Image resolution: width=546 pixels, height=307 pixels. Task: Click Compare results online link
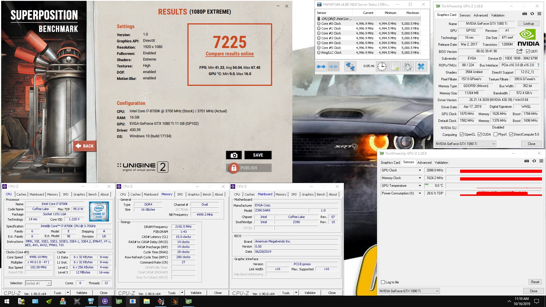[229, 54]
